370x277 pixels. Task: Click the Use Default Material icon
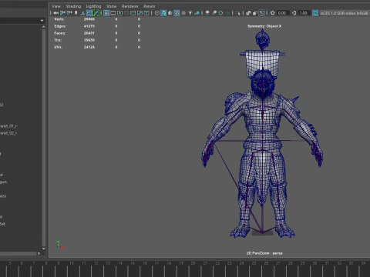coord(170,13)
